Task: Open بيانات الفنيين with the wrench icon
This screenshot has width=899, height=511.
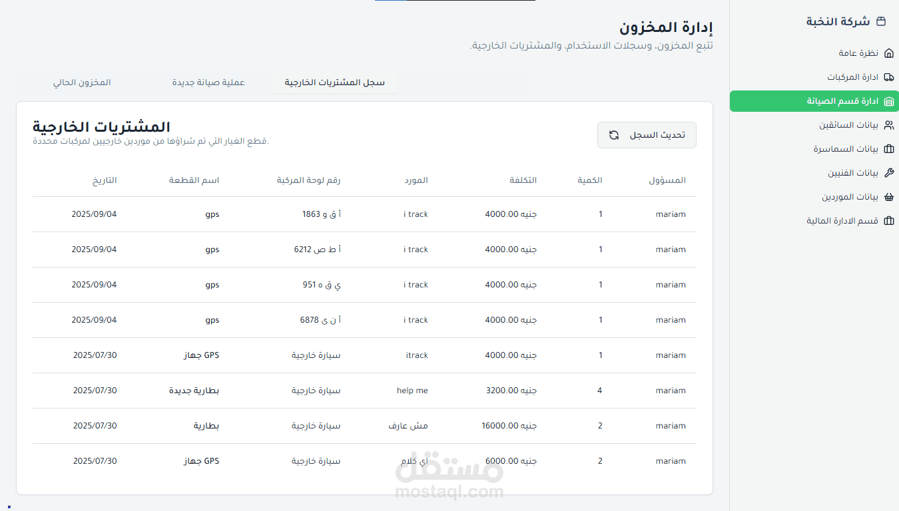Action: point(888,173)
